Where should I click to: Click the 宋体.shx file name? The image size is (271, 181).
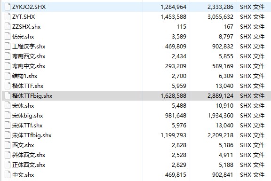click(23, 106)
